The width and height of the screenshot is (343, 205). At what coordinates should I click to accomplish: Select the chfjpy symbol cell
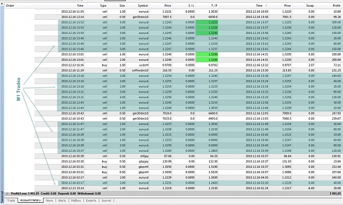(x=144, y=156)
